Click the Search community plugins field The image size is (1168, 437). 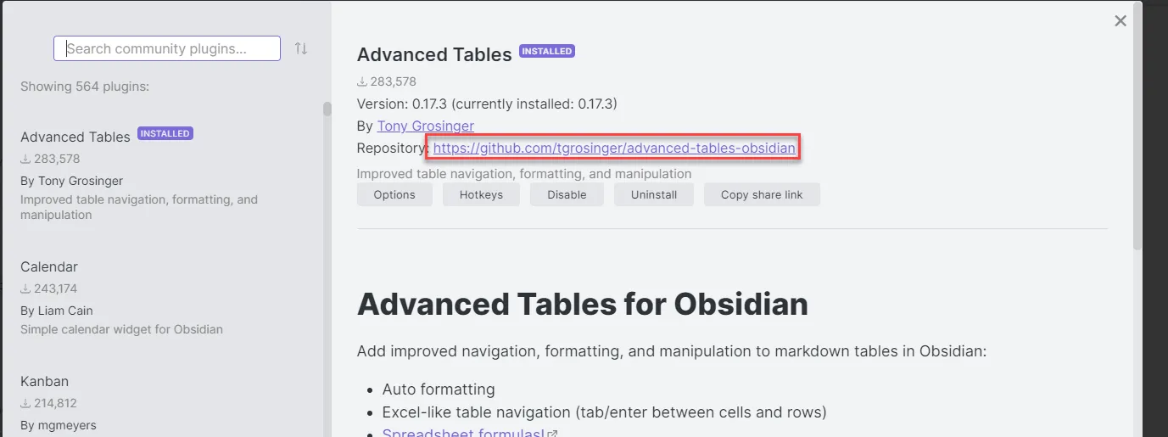(x=167, y=48)
